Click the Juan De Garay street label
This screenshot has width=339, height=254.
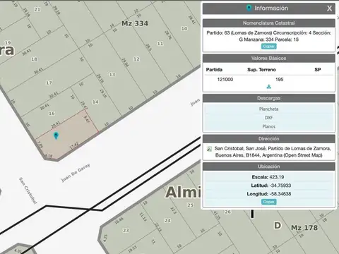(x=76, y=173)
